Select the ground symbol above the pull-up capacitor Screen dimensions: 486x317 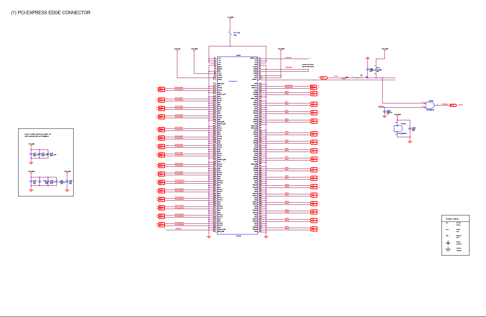pyautogui.click(x=368, y=58)
